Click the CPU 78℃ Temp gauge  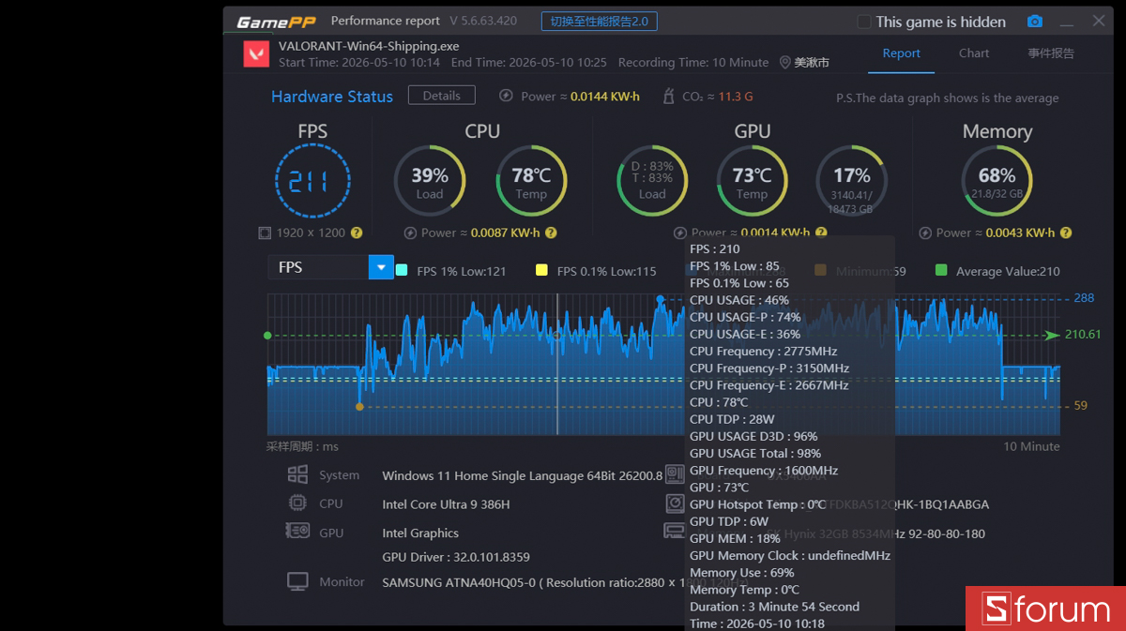pyautogui.click(x=531, y=181)
